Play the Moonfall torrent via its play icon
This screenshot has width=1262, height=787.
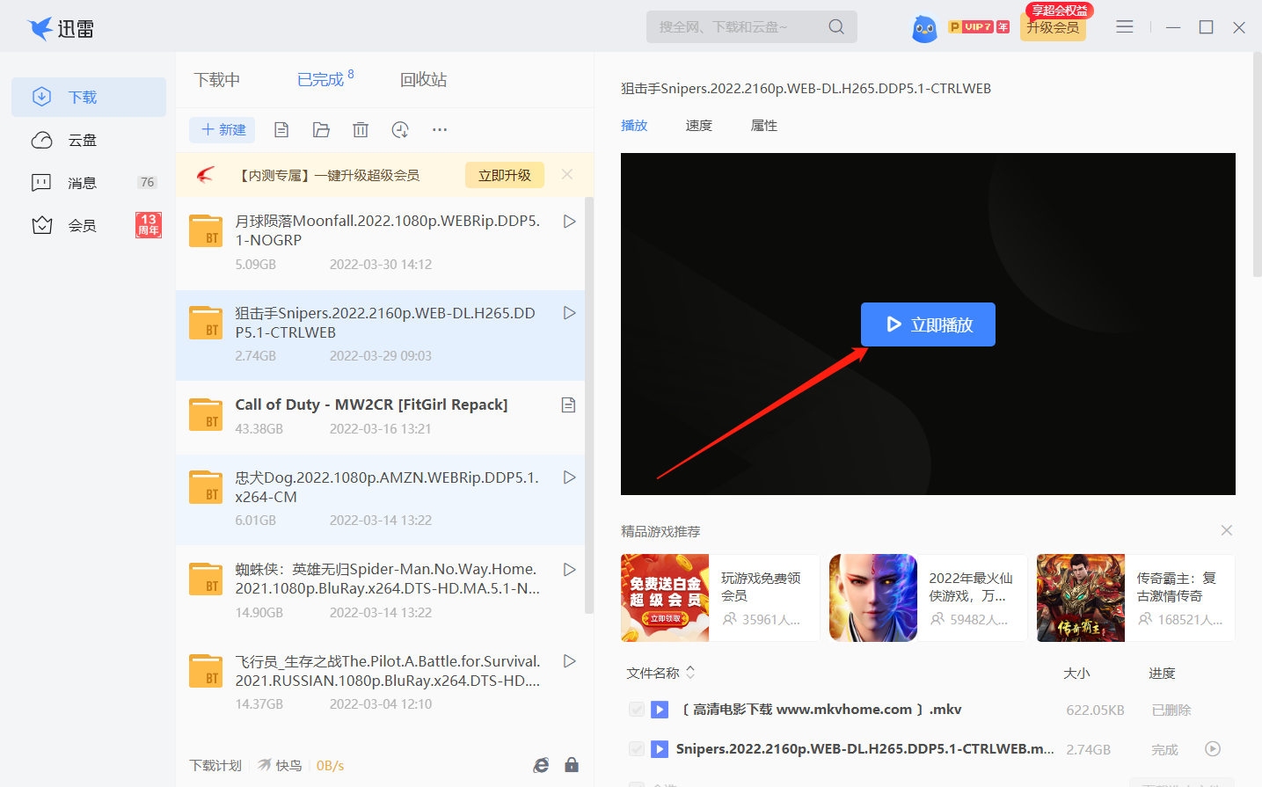[x=569, y=222]
